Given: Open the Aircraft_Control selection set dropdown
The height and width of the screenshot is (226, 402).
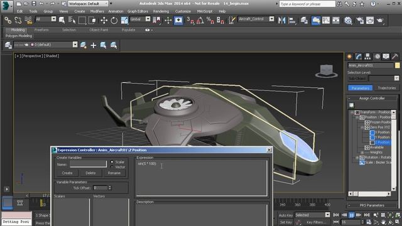Looking at the screenshot, I should coord(271,19).
